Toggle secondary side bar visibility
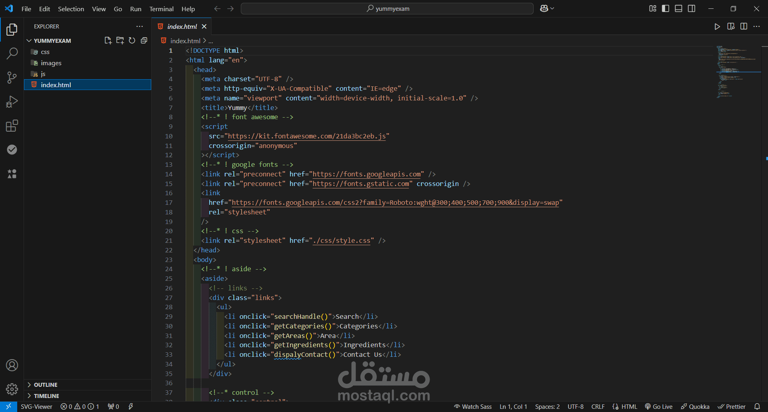 coord(692,8)
